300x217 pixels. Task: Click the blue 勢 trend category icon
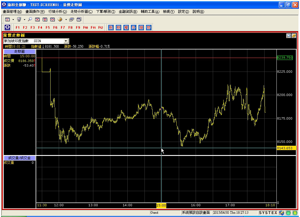coord(149,28)
